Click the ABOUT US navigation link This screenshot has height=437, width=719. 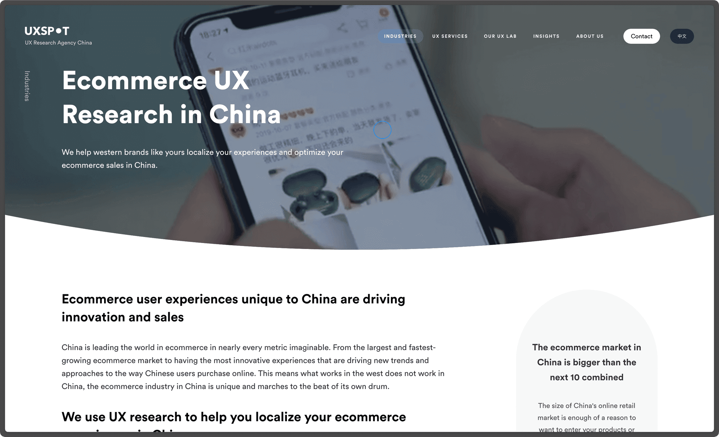click(x=589, y=36)
